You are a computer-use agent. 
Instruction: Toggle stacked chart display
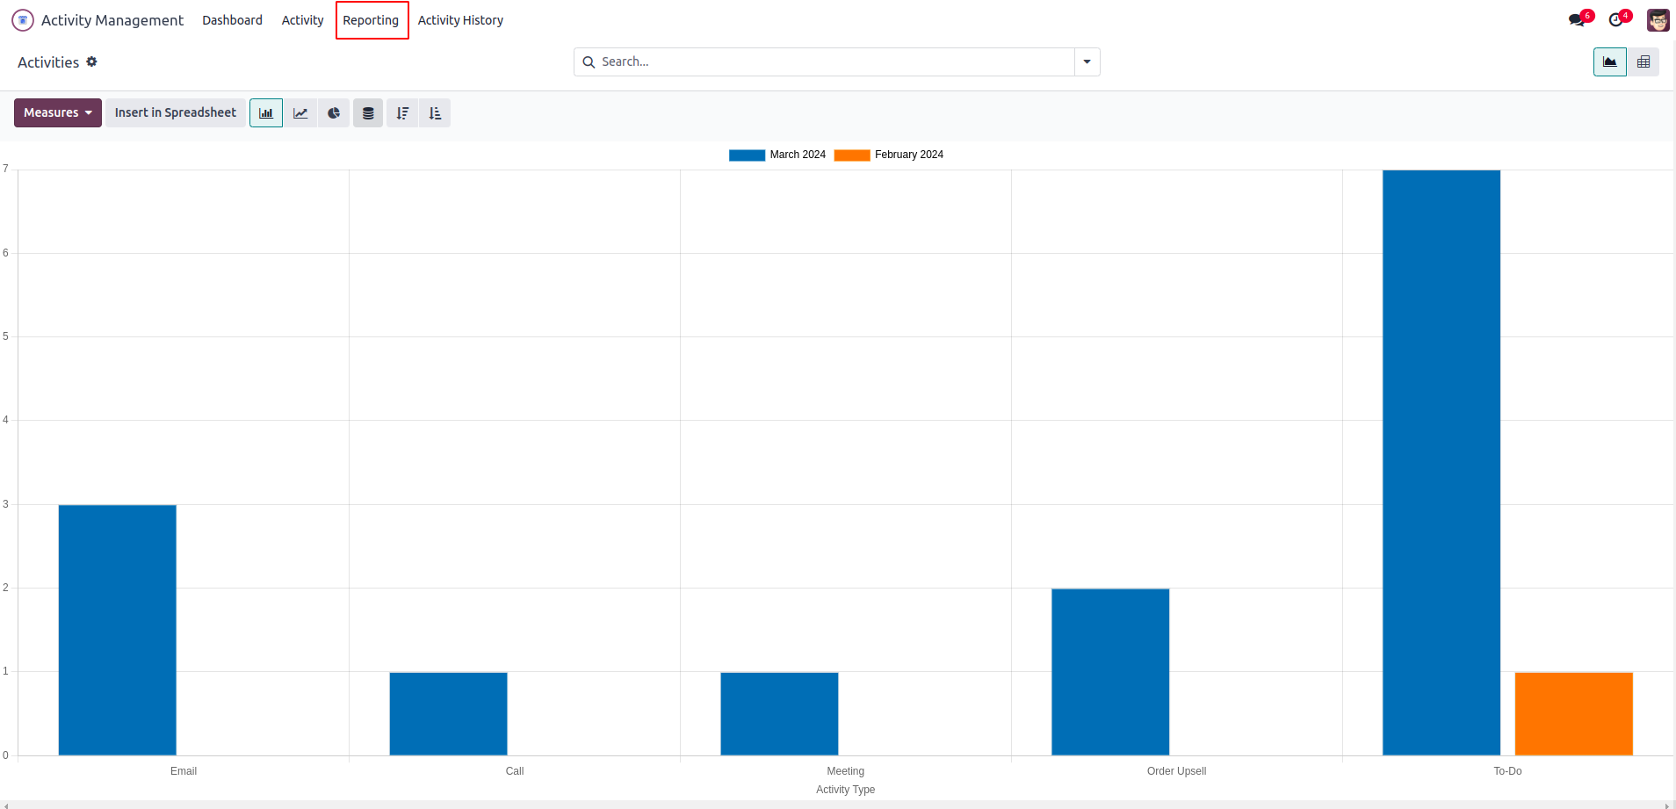tap(368, 113)
